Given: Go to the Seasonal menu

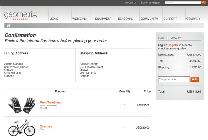Looking at the screenshot, I should (125, 19).
